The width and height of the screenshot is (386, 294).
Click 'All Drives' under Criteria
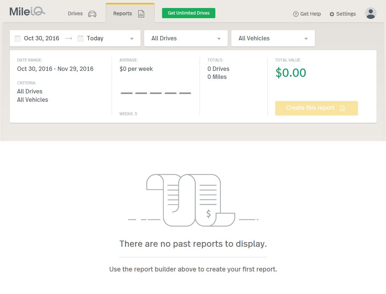pyautogui.click(x=29, y=92)
